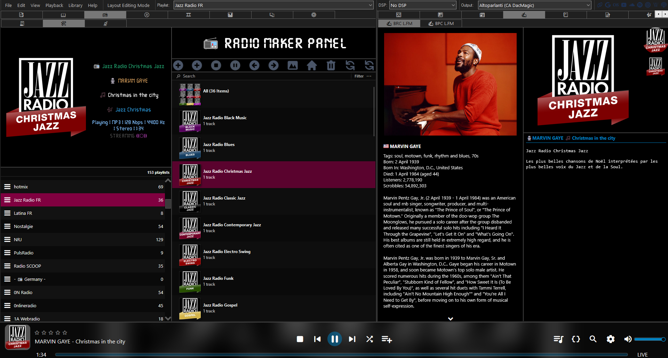
Task: Open the now playing list icon
Action: click(558, 339)
